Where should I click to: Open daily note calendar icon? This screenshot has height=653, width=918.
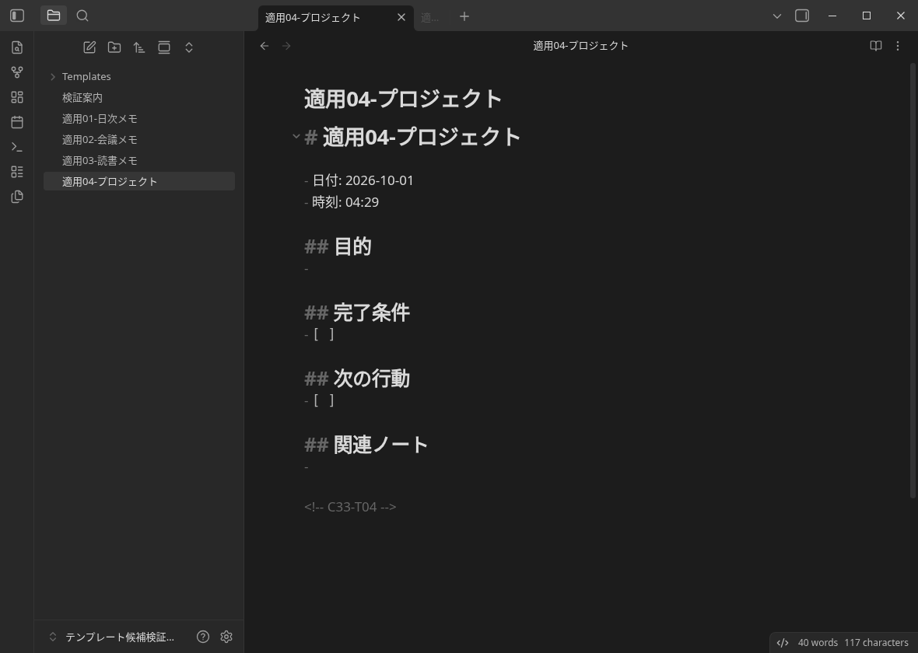pyautogui.click(x=17, y=122)
